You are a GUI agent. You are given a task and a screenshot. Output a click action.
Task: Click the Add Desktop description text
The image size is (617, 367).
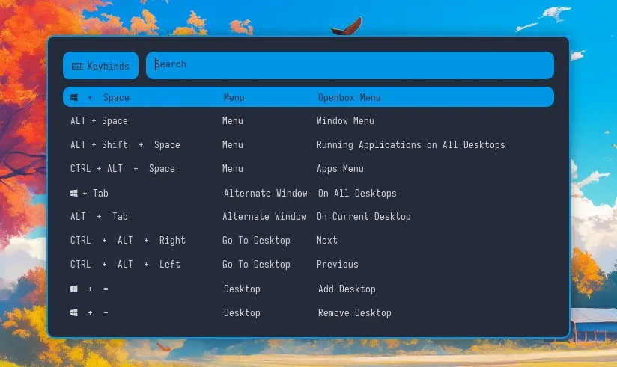pos(347,289)
